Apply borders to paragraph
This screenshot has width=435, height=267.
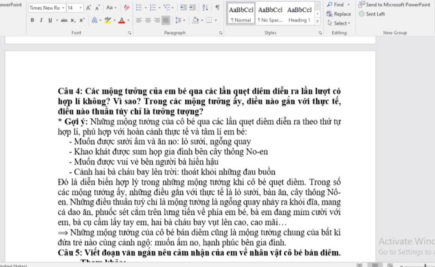(x=209, y=20)
